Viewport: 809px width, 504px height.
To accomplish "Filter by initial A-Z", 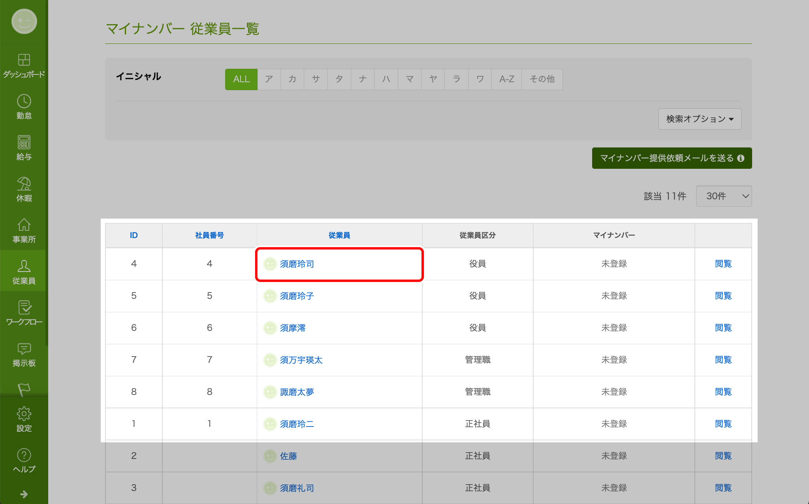I will (506, 79).
